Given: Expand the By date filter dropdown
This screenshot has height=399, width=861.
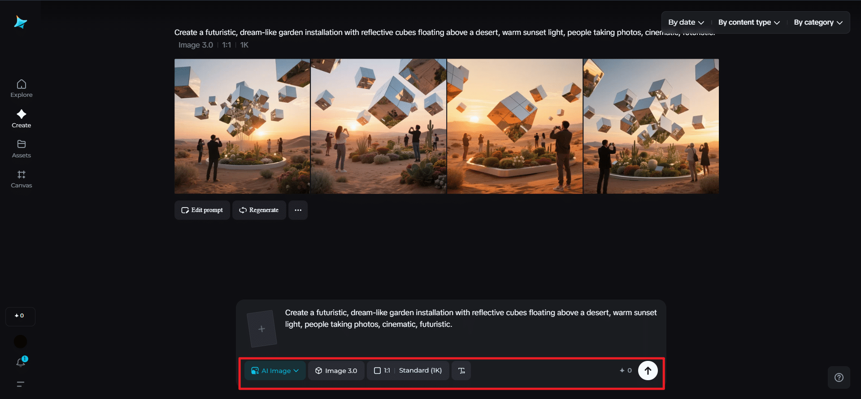Looking at the screenshot, I should coord(686,22).
